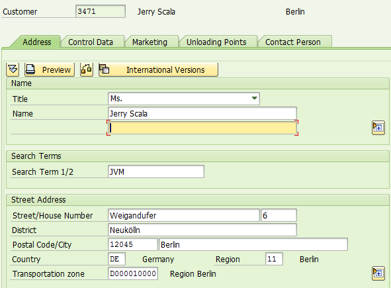Click the Street field with Weigandufer
This screenshot has width=391, height=288.
coord(184,215)
